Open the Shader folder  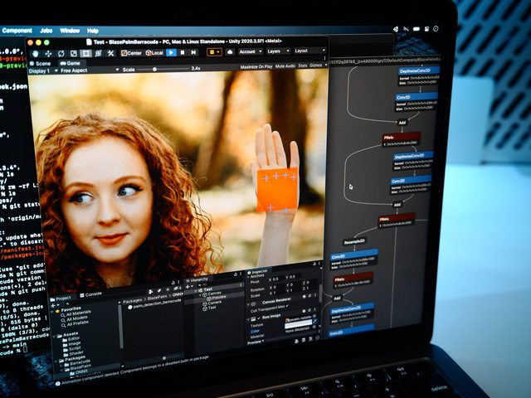73,353
